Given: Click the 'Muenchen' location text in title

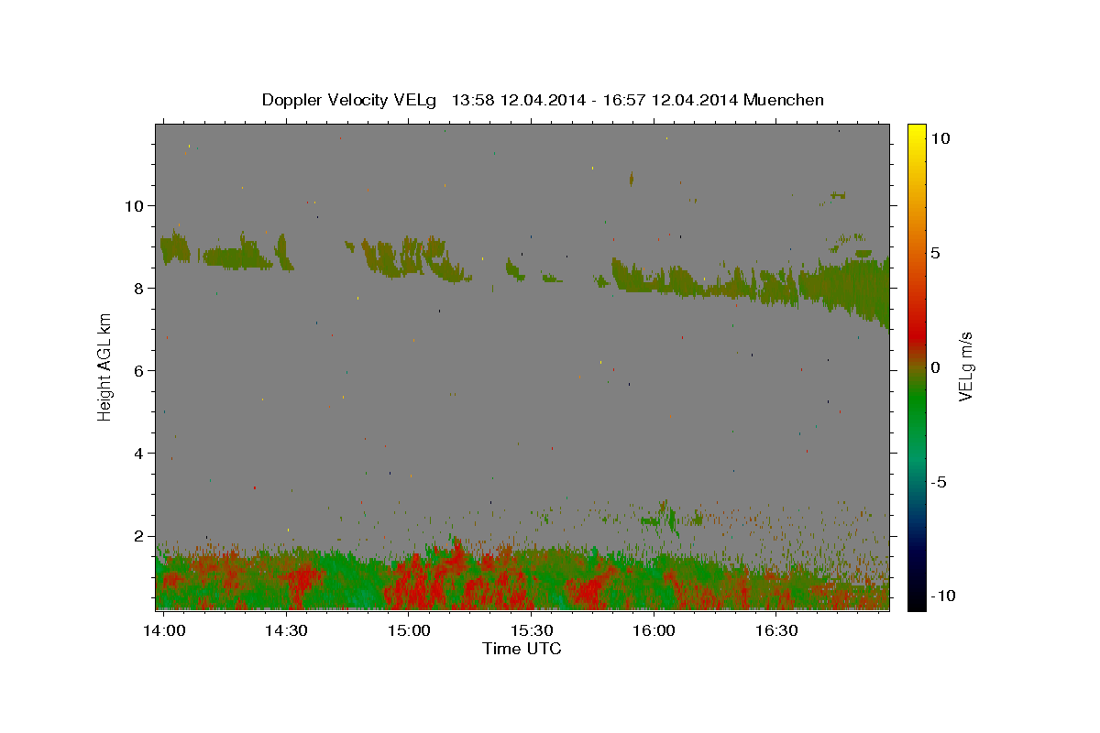Looking at the screenshot, I should tap(784, 100).
